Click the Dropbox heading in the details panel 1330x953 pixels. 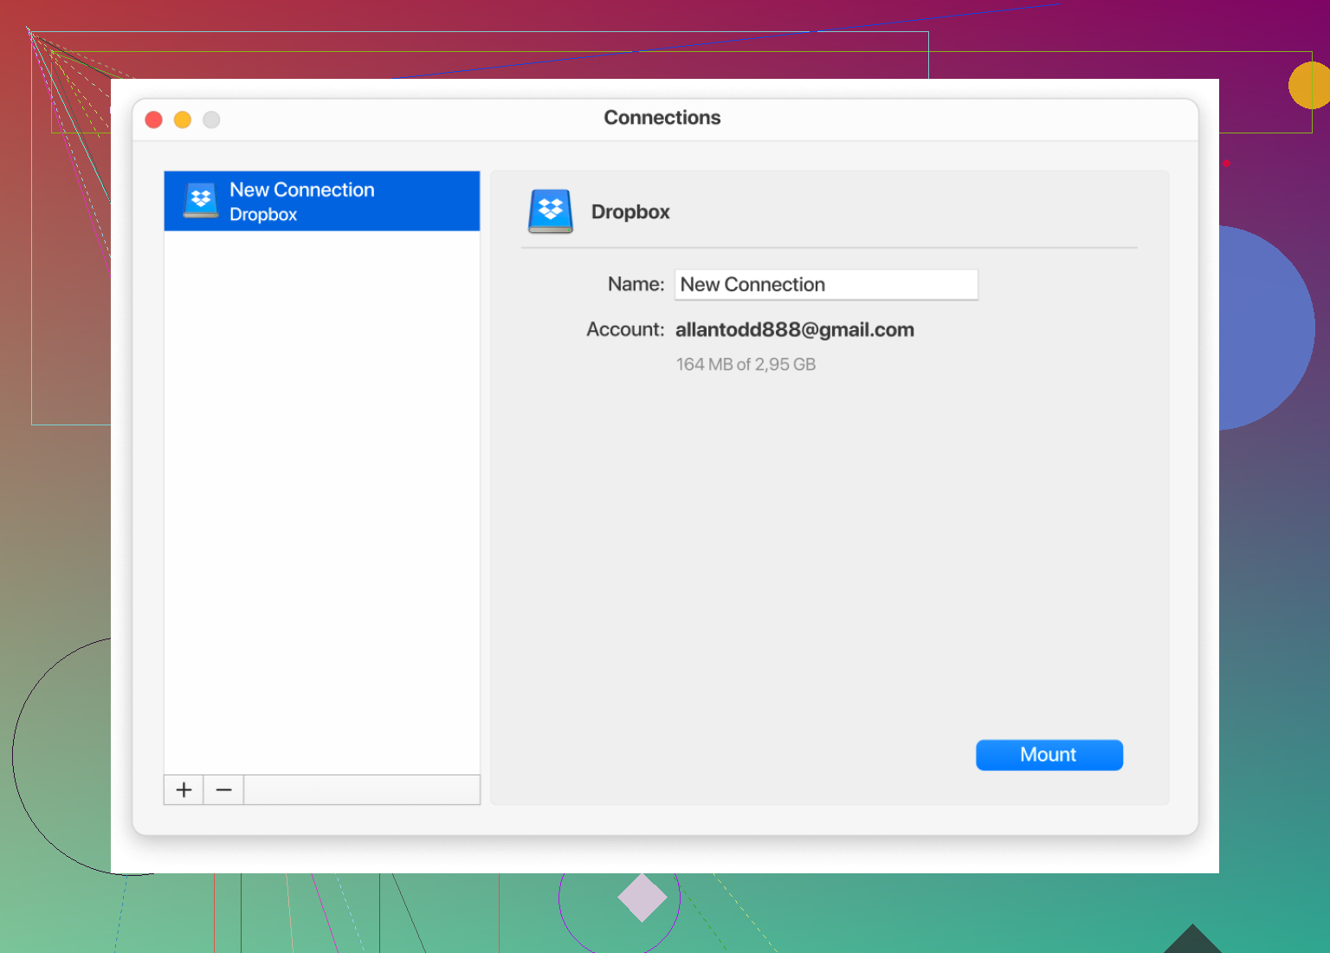click(630, 212)
